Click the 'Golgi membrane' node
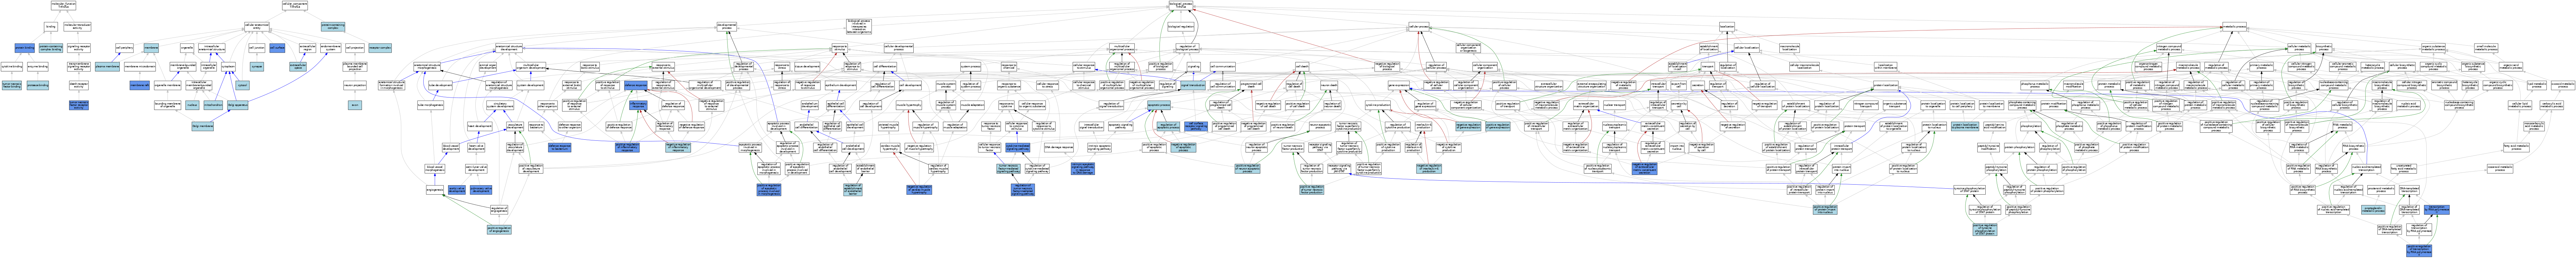This screenshot has width=2576, height=258. [203, 126]
